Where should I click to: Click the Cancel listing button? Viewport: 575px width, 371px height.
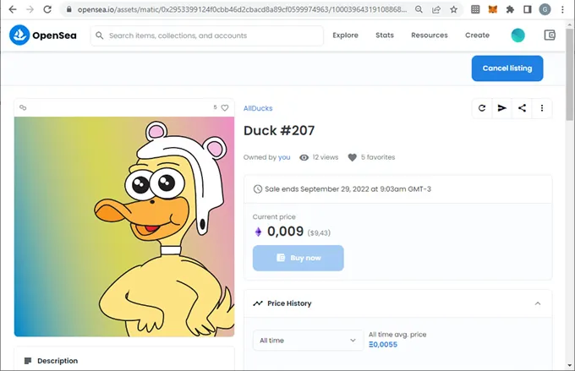pos(507,68)
